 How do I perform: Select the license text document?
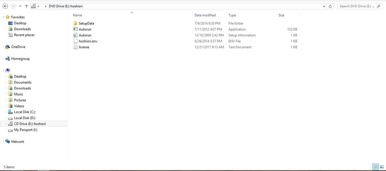click(x=84, y=47)
